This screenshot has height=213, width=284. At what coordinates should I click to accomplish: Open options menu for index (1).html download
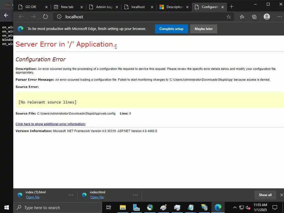coord(71,195)
